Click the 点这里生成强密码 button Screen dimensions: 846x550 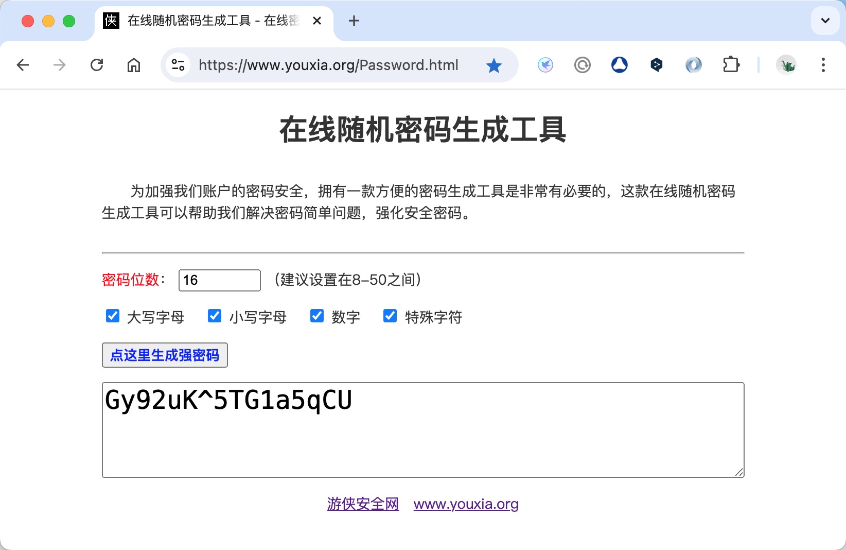(x=165, y=355)
